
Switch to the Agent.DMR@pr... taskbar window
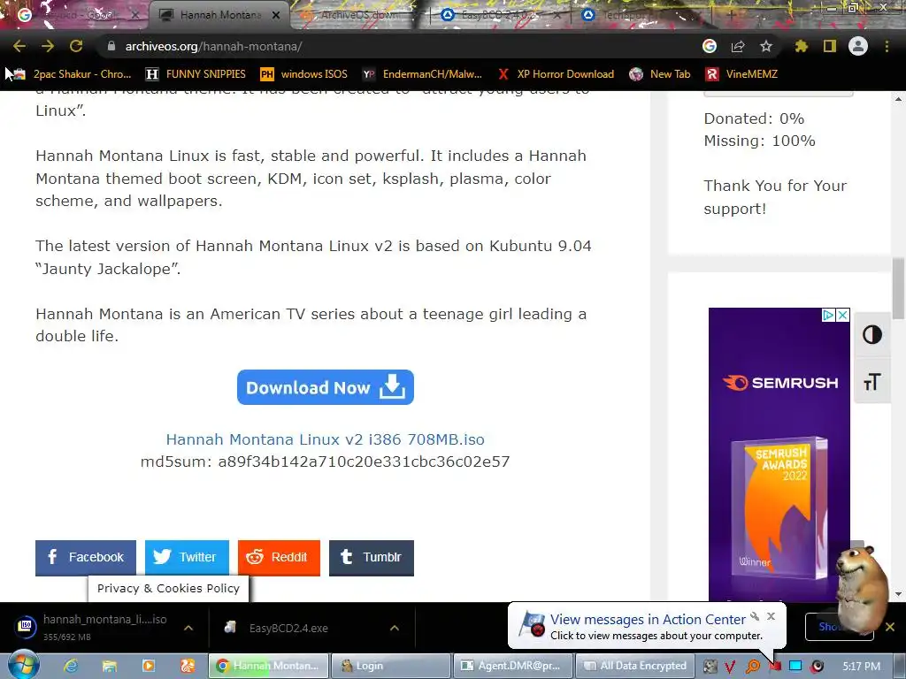(513, 666)
